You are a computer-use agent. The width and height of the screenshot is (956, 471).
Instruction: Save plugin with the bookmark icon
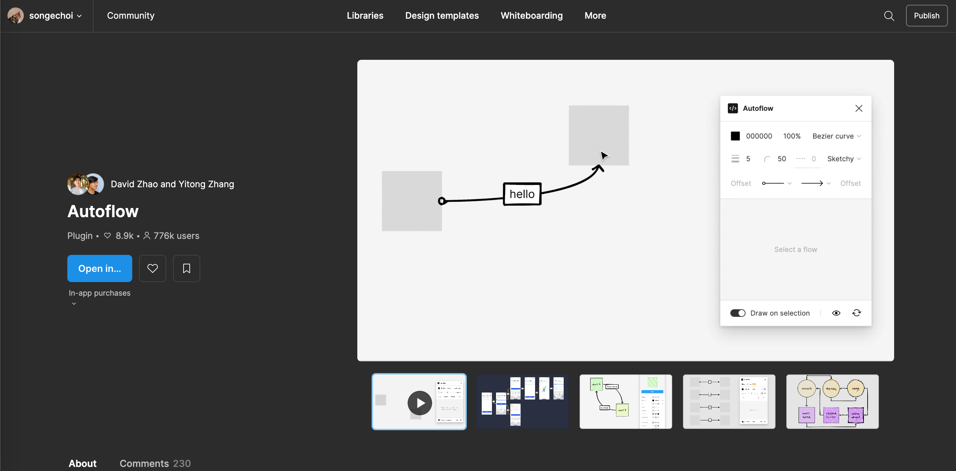186,268
